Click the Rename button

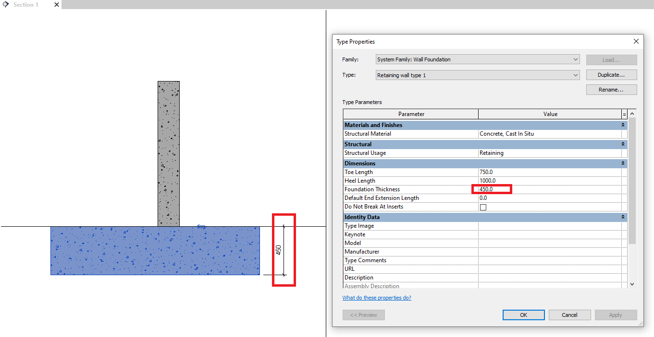(611, 89)
